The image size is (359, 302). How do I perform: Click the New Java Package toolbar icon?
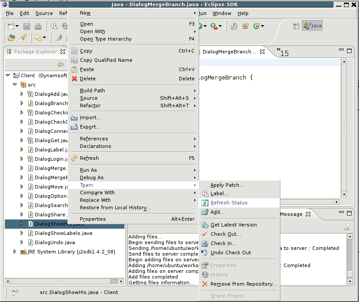245,26
